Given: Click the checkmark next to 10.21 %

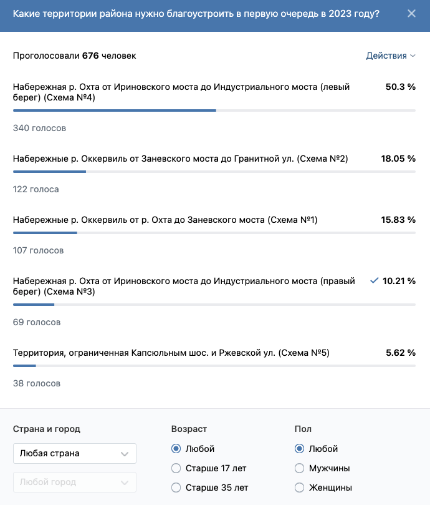Looking at the screenshot, I should click(x=374, y=280).
